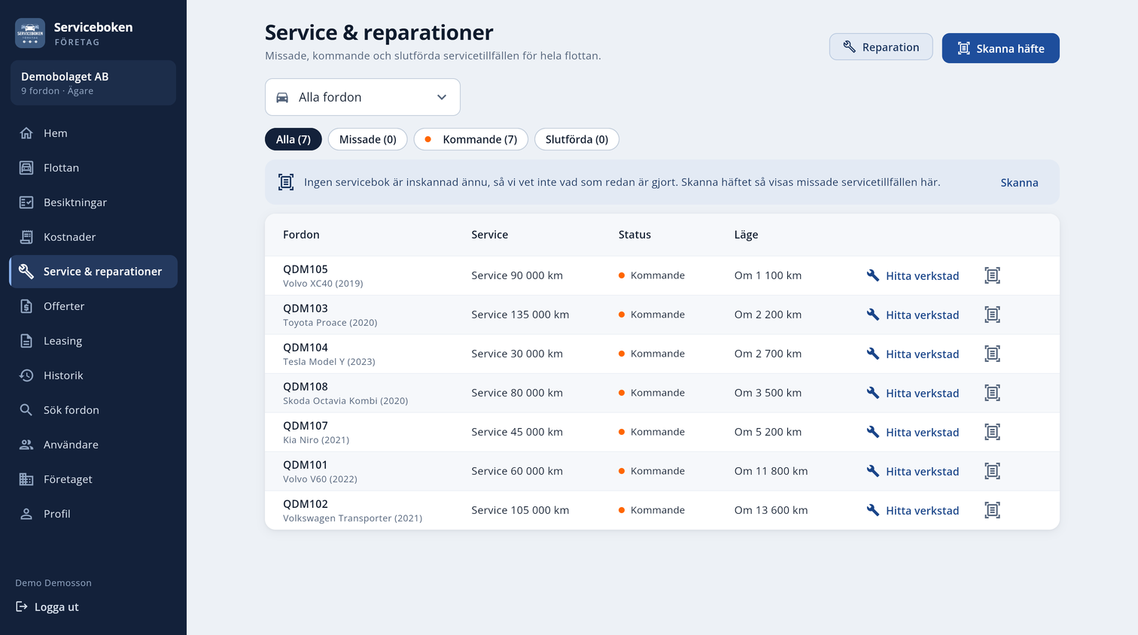Click the Fordon column header
This screenshot has width=1138, height=635.
pyautogui.click(x=301, y=235)
